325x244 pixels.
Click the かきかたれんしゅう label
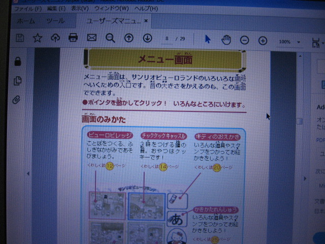click(216, 209)
